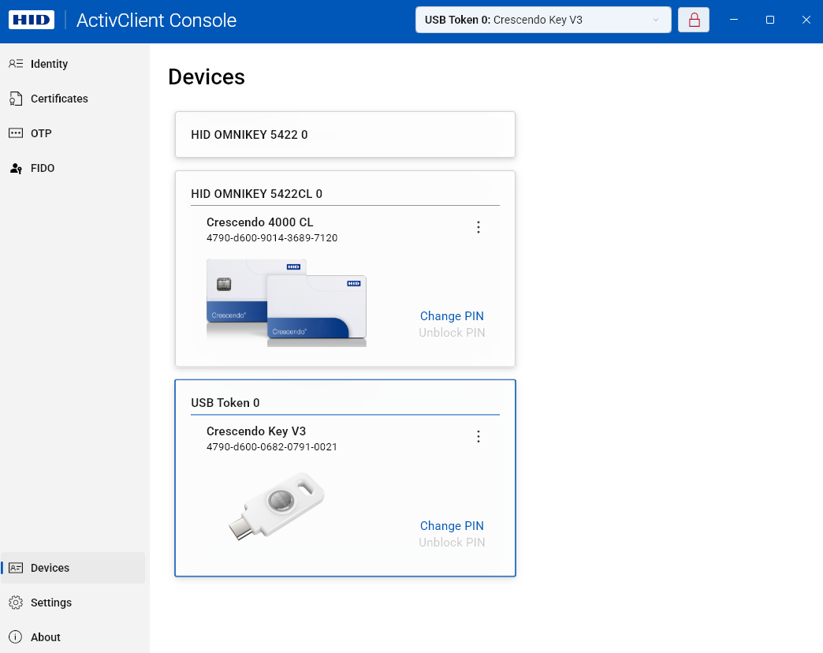Click the Crescendo Key USB image

click(277, 506)
